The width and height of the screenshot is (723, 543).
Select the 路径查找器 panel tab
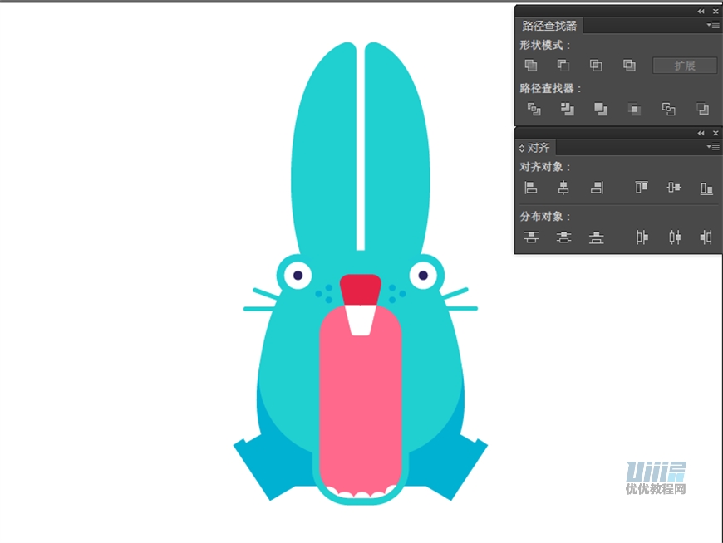click(x=549, y=26)
